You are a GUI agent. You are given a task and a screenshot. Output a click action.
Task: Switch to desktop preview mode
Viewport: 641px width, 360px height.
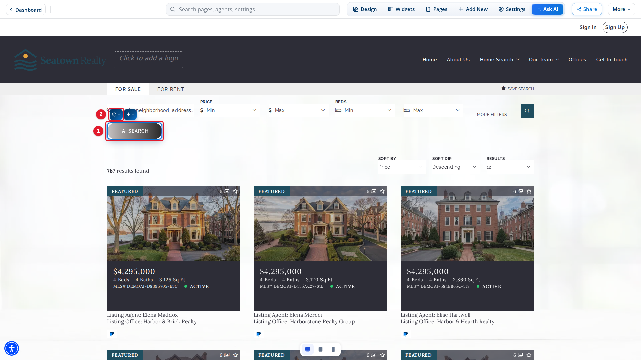coord(308,349)
